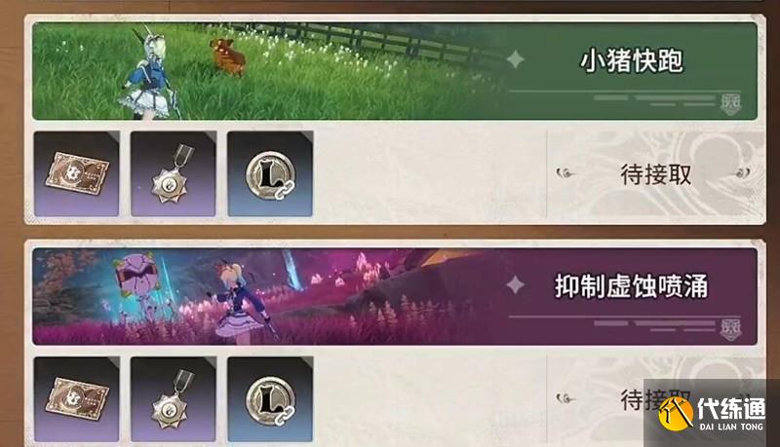Click the left swirl beside upper 待接取

[566, 173]
